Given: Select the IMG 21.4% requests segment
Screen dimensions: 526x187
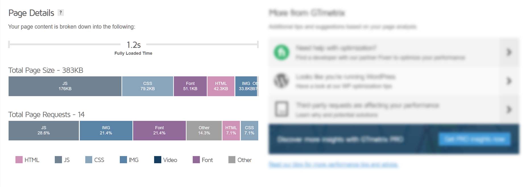Looking at the screenshot, I should coord(106,131).
